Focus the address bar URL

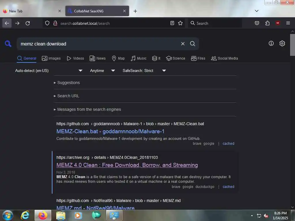tap(114, 23)
